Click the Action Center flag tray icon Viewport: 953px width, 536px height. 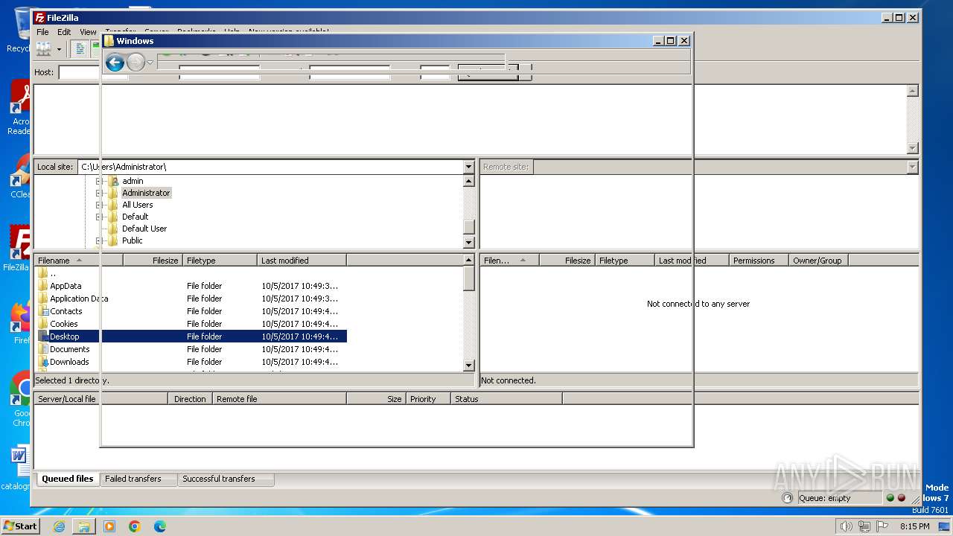click(x=882, y=526)
